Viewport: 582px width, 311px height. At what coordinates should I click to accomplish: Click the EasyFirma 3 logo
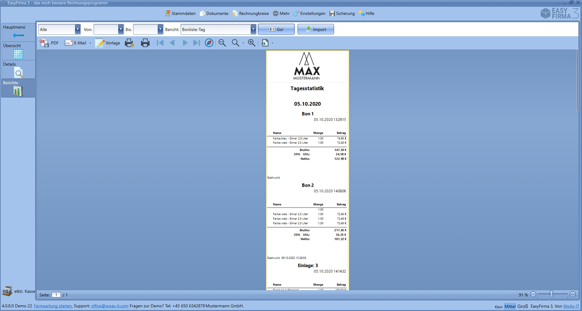(560, 13)
